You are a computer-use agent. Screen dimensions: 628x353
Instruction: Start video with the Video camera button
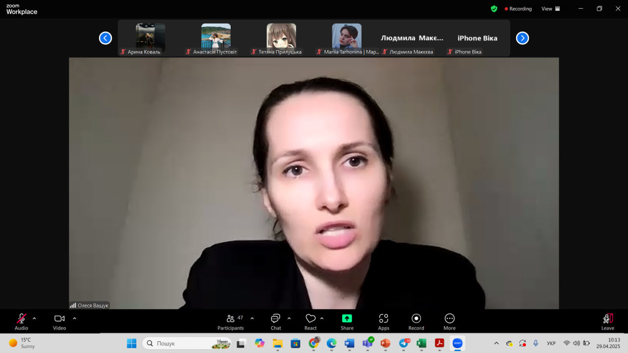tap(59, 321)
